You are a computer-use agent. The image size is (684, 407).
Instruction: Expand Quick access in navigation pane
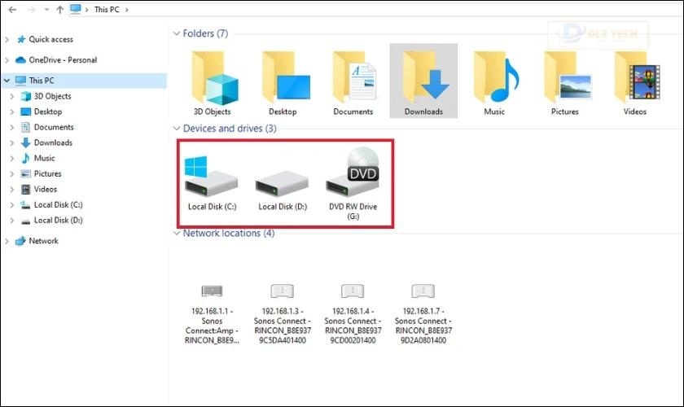8,39
